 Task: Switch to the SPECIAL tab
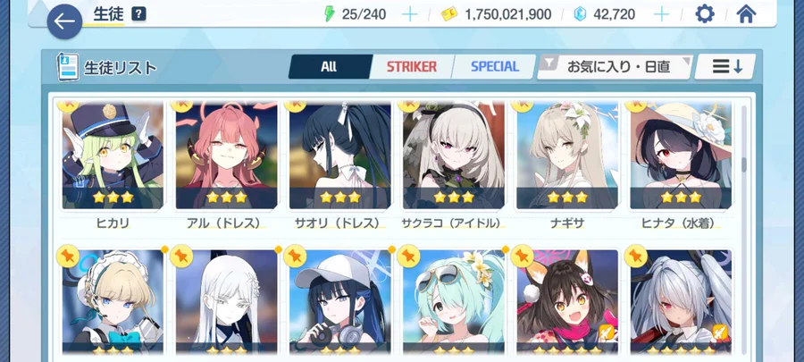494,67
